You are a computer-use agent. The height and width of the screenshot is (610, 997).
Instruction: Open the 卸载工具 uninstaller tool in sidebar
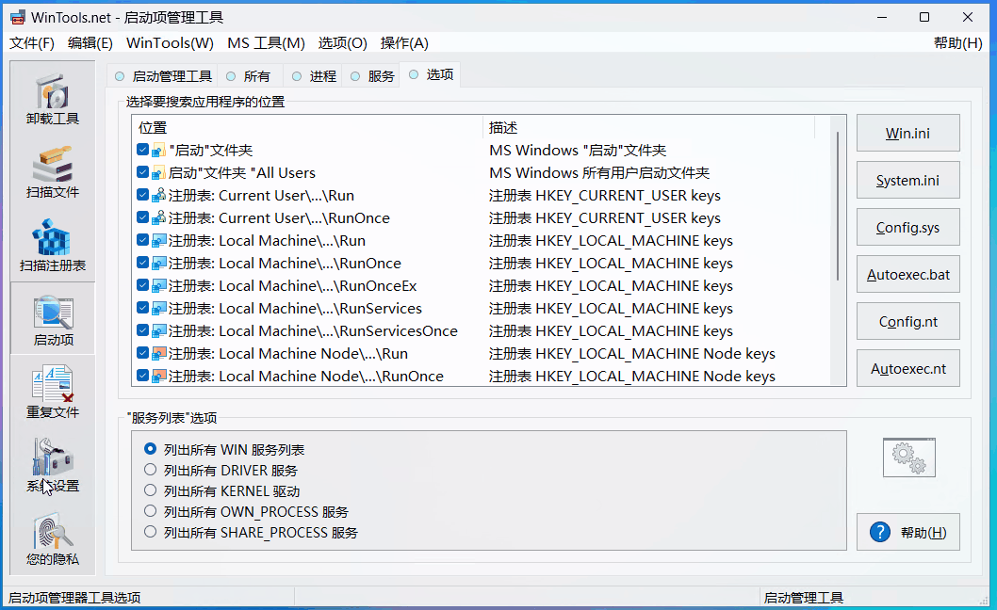(53, 100)
